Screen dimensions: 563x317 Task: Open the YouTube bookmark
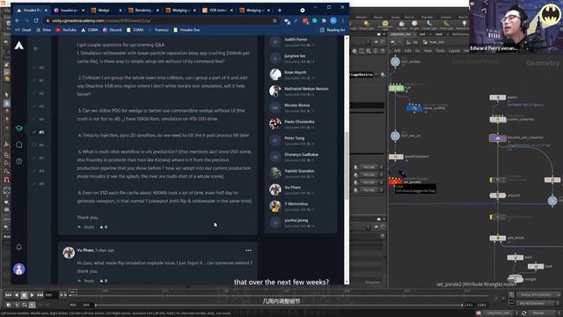(x=66, y=30)
